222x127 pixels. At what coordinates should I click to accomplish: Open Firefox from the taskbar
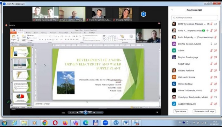pos(65,123)
